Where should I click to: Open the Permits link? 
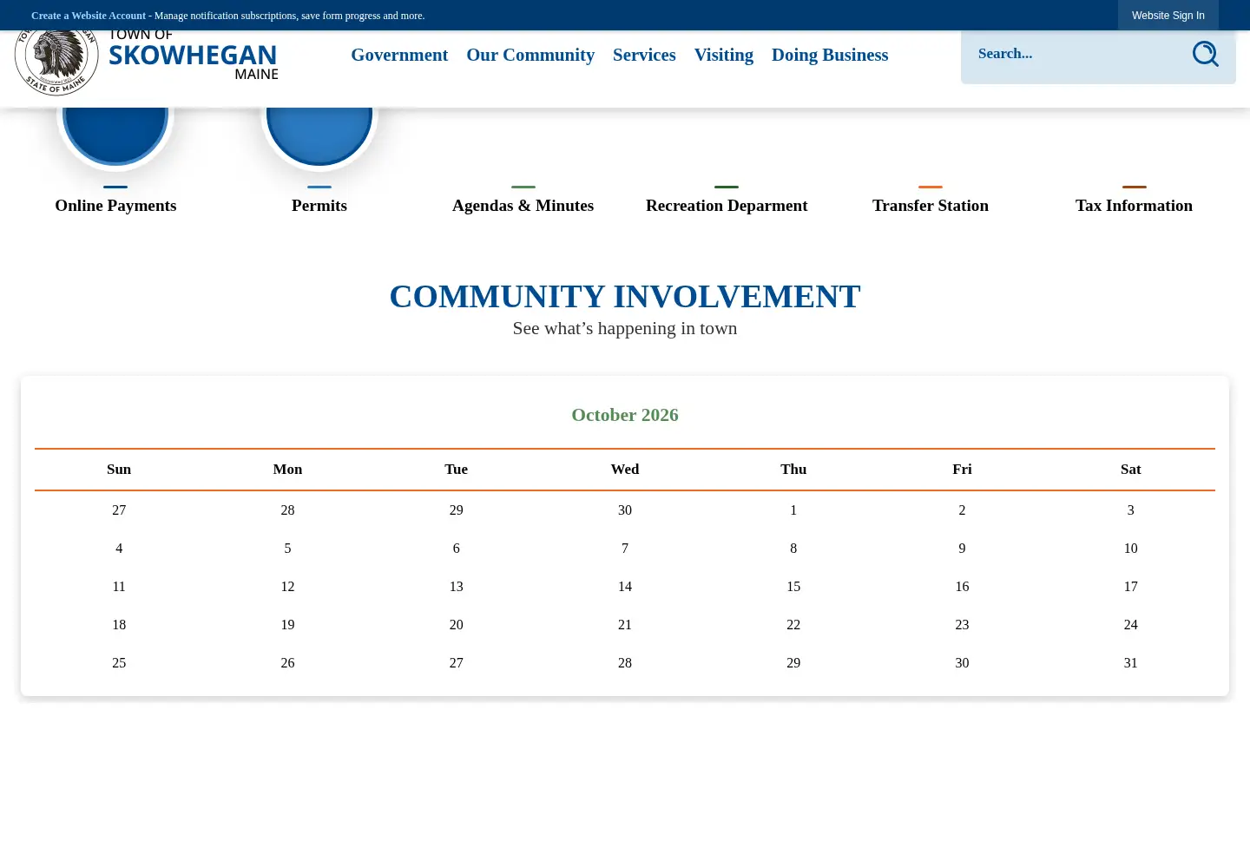[319, 206]
